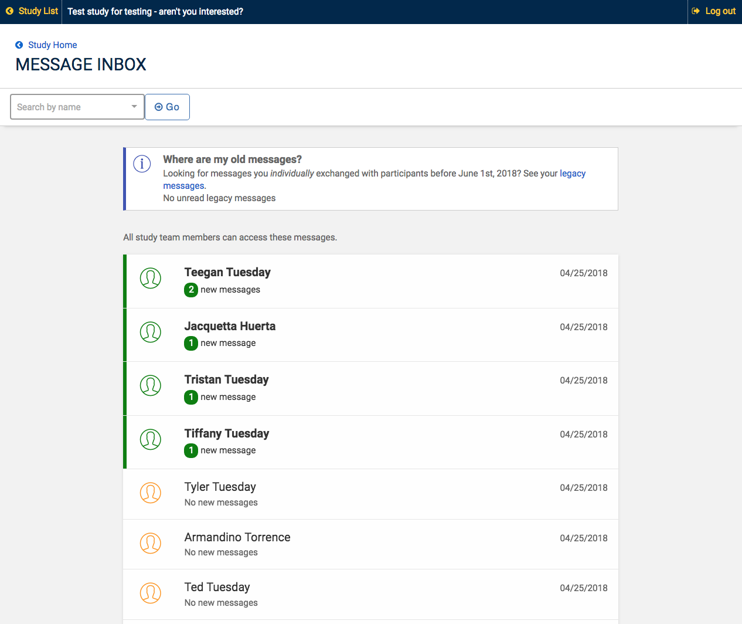Open Teegan Tuesday's message thread

(370, 281)
